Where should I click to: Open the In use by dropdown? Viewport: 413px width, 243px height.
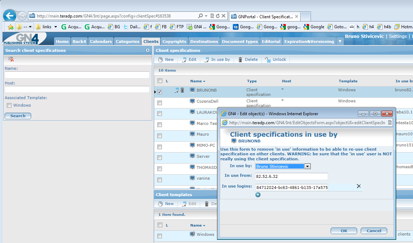[x=307, y=166]
